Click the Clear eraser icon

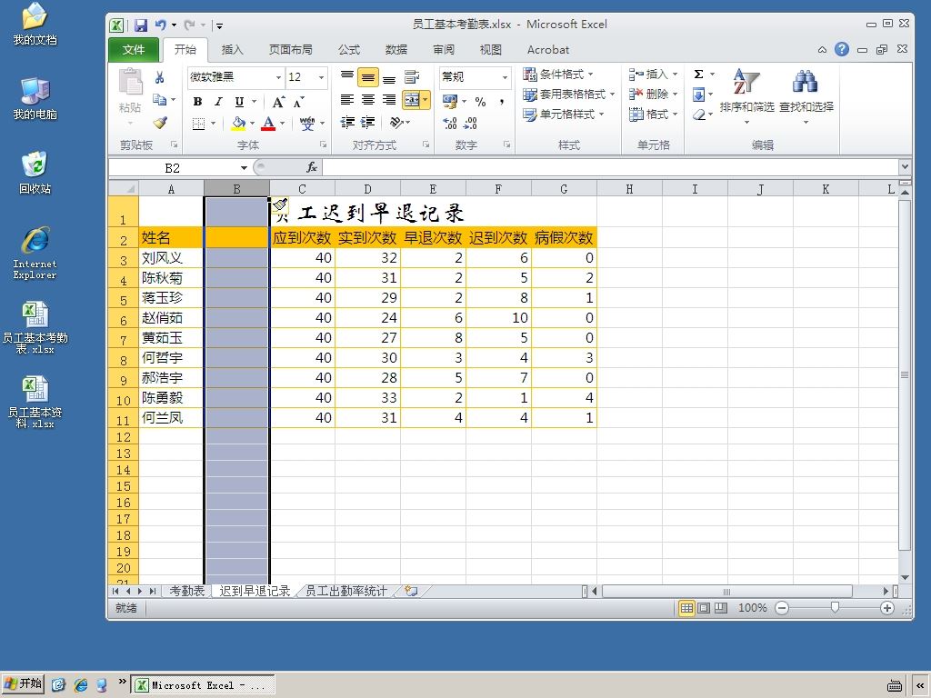tap(699, 114)
